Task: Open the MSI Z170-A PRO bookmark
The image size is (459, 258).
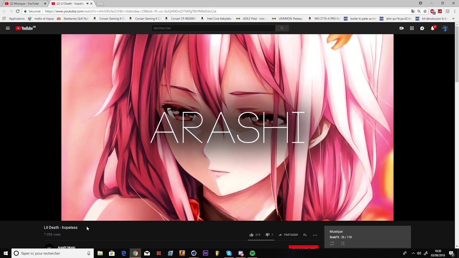Action: (324, 19)
